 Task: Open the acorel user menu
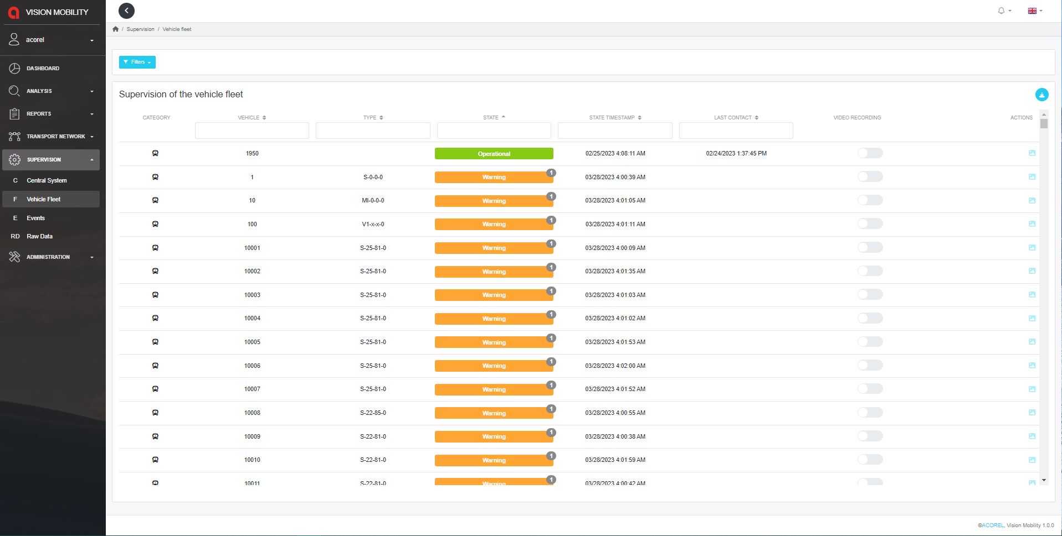point(52,40)
